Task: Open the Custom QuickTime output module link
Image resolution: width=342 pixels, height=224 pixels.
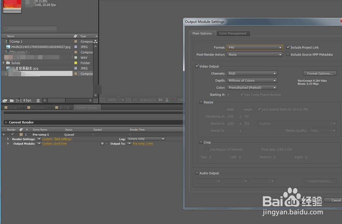Action: (54, 144)
